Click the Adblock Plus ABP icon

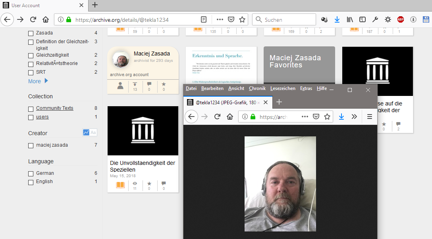point(401,19)
